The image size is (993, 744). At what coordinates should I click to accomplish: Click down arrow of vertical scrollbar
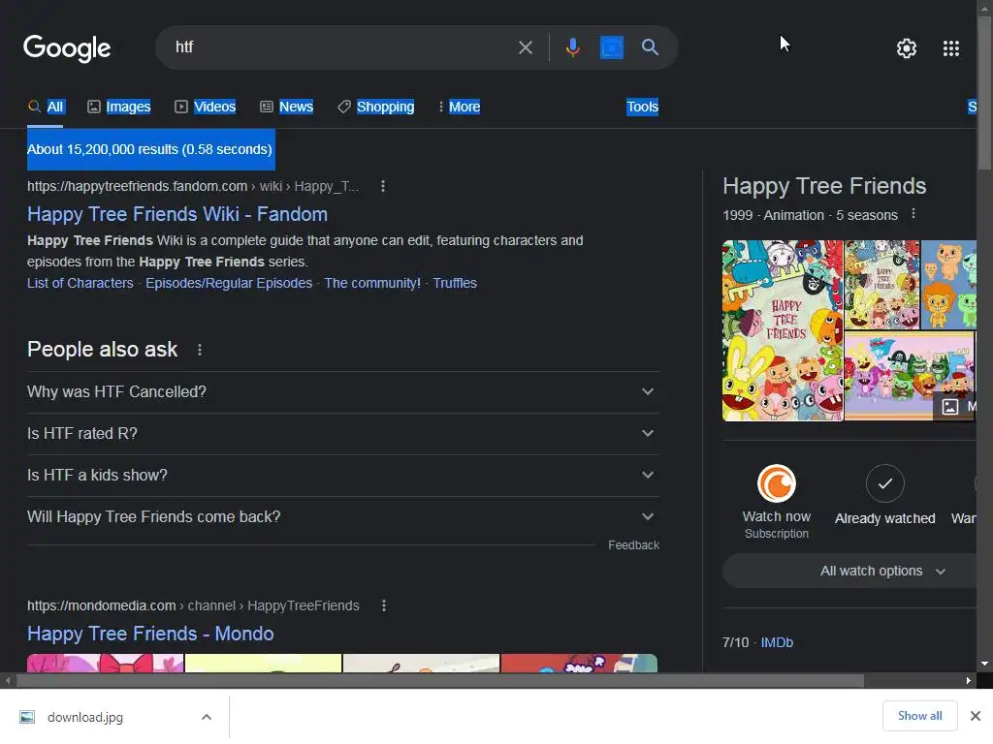(x=984, y=664)
